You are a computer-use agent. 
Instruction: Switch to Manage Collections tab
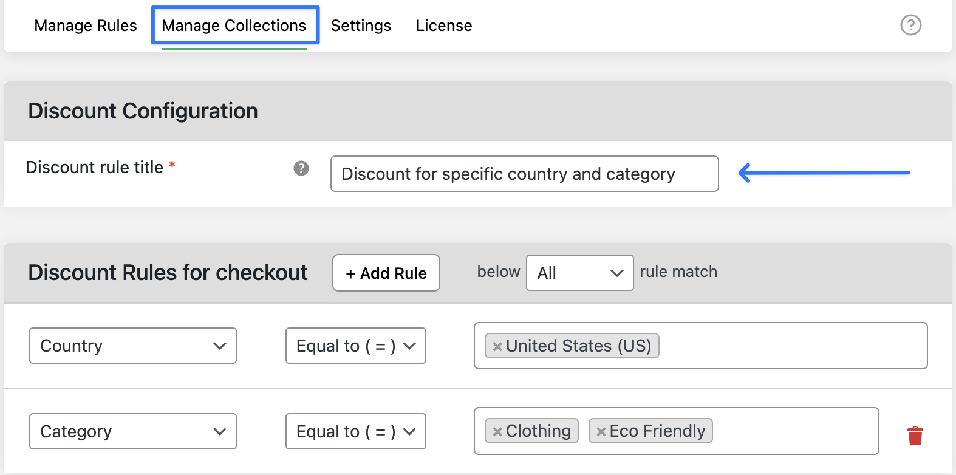[234, 26]
